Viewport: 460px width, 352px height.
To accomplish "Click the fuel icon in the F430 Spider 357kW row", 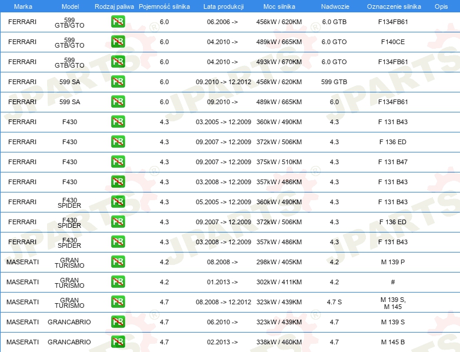I will pos(118,241).
